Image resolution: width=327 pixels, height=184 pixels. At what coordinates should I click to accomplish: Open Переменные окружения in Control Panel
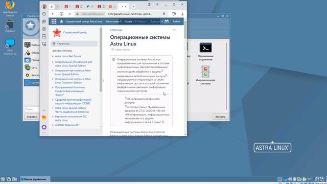coord(205,52)
